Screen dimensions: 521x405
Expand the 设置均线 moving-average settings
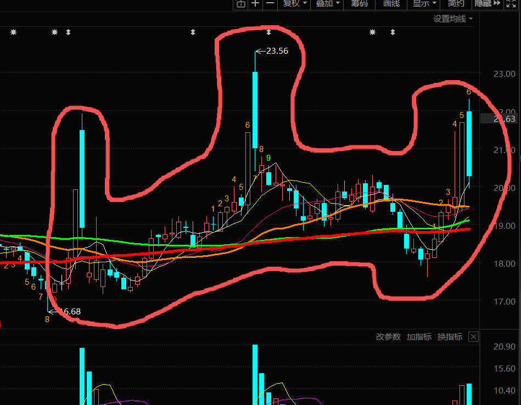click(452, 19)
